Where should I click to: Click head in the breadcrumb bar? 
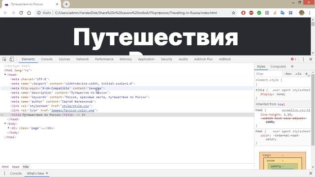tap(16, 167)
